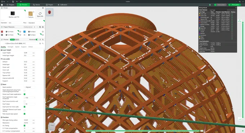Edit filament 1 PLA Matte settings icon
The image size is (245, 133).
tap(20, 32)
